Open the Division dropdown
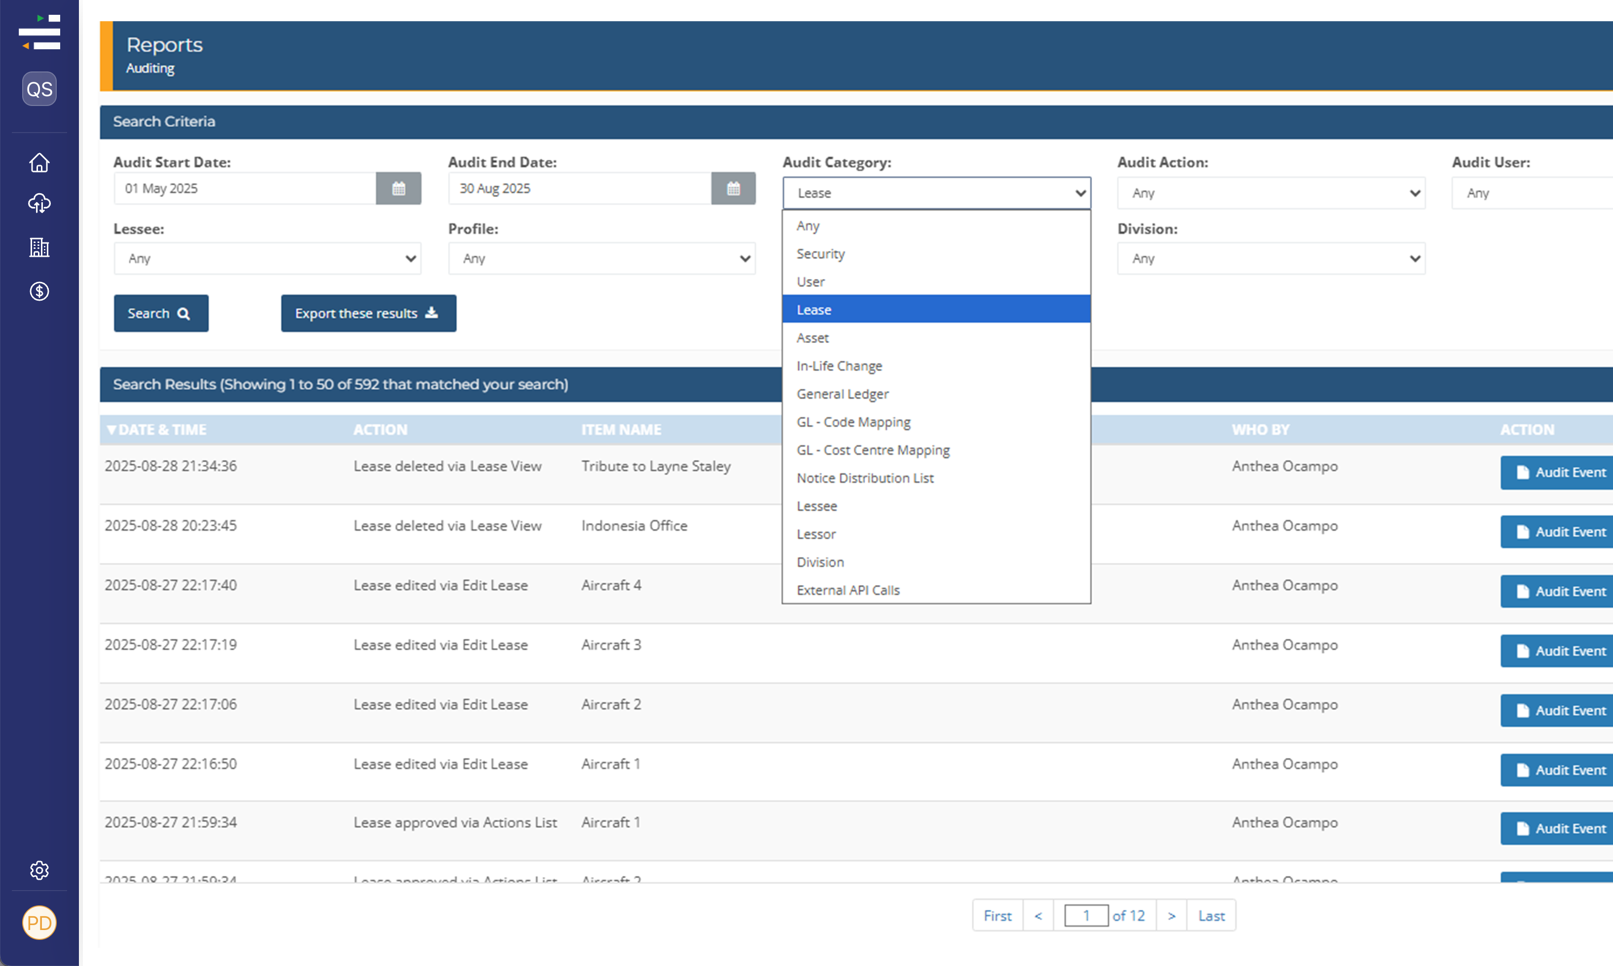Viewport: 1613px width, 966px height. pos(1270,258)
